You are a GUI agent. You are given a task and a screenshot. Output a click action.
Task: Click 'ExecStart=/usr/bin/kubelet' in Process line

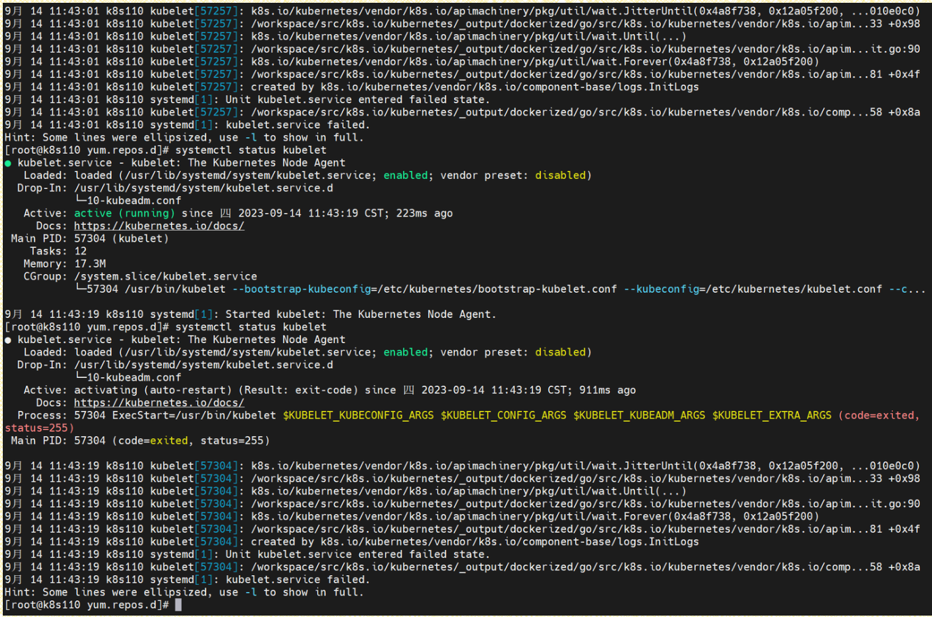pyautogui.click(x=194, y=415)
